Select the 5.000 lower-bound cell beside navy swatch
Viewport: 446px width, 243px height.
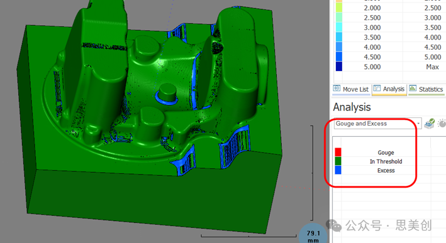coord(372,67)
